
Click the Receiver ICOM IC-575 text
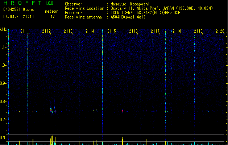tap(123, 13)
